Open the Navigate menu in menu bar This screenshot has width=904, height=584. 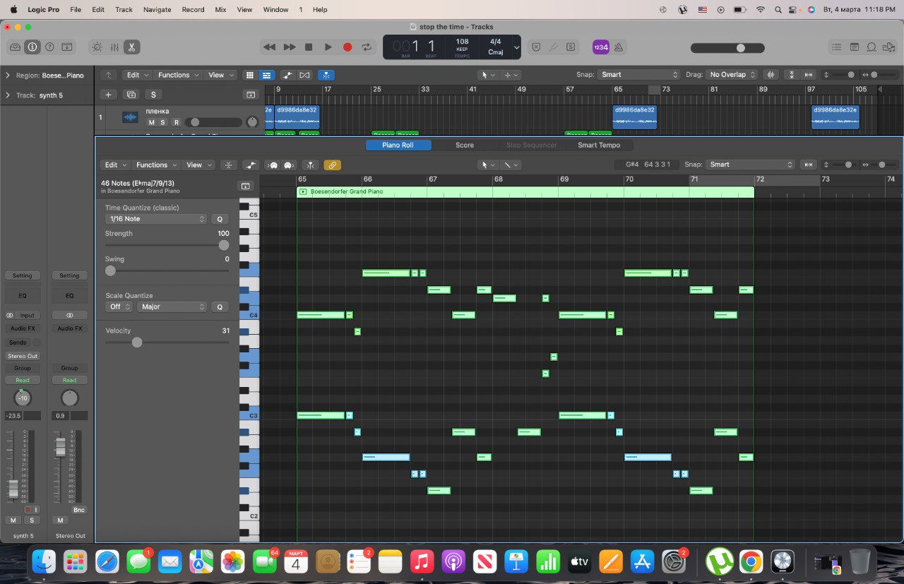point(157,9)
